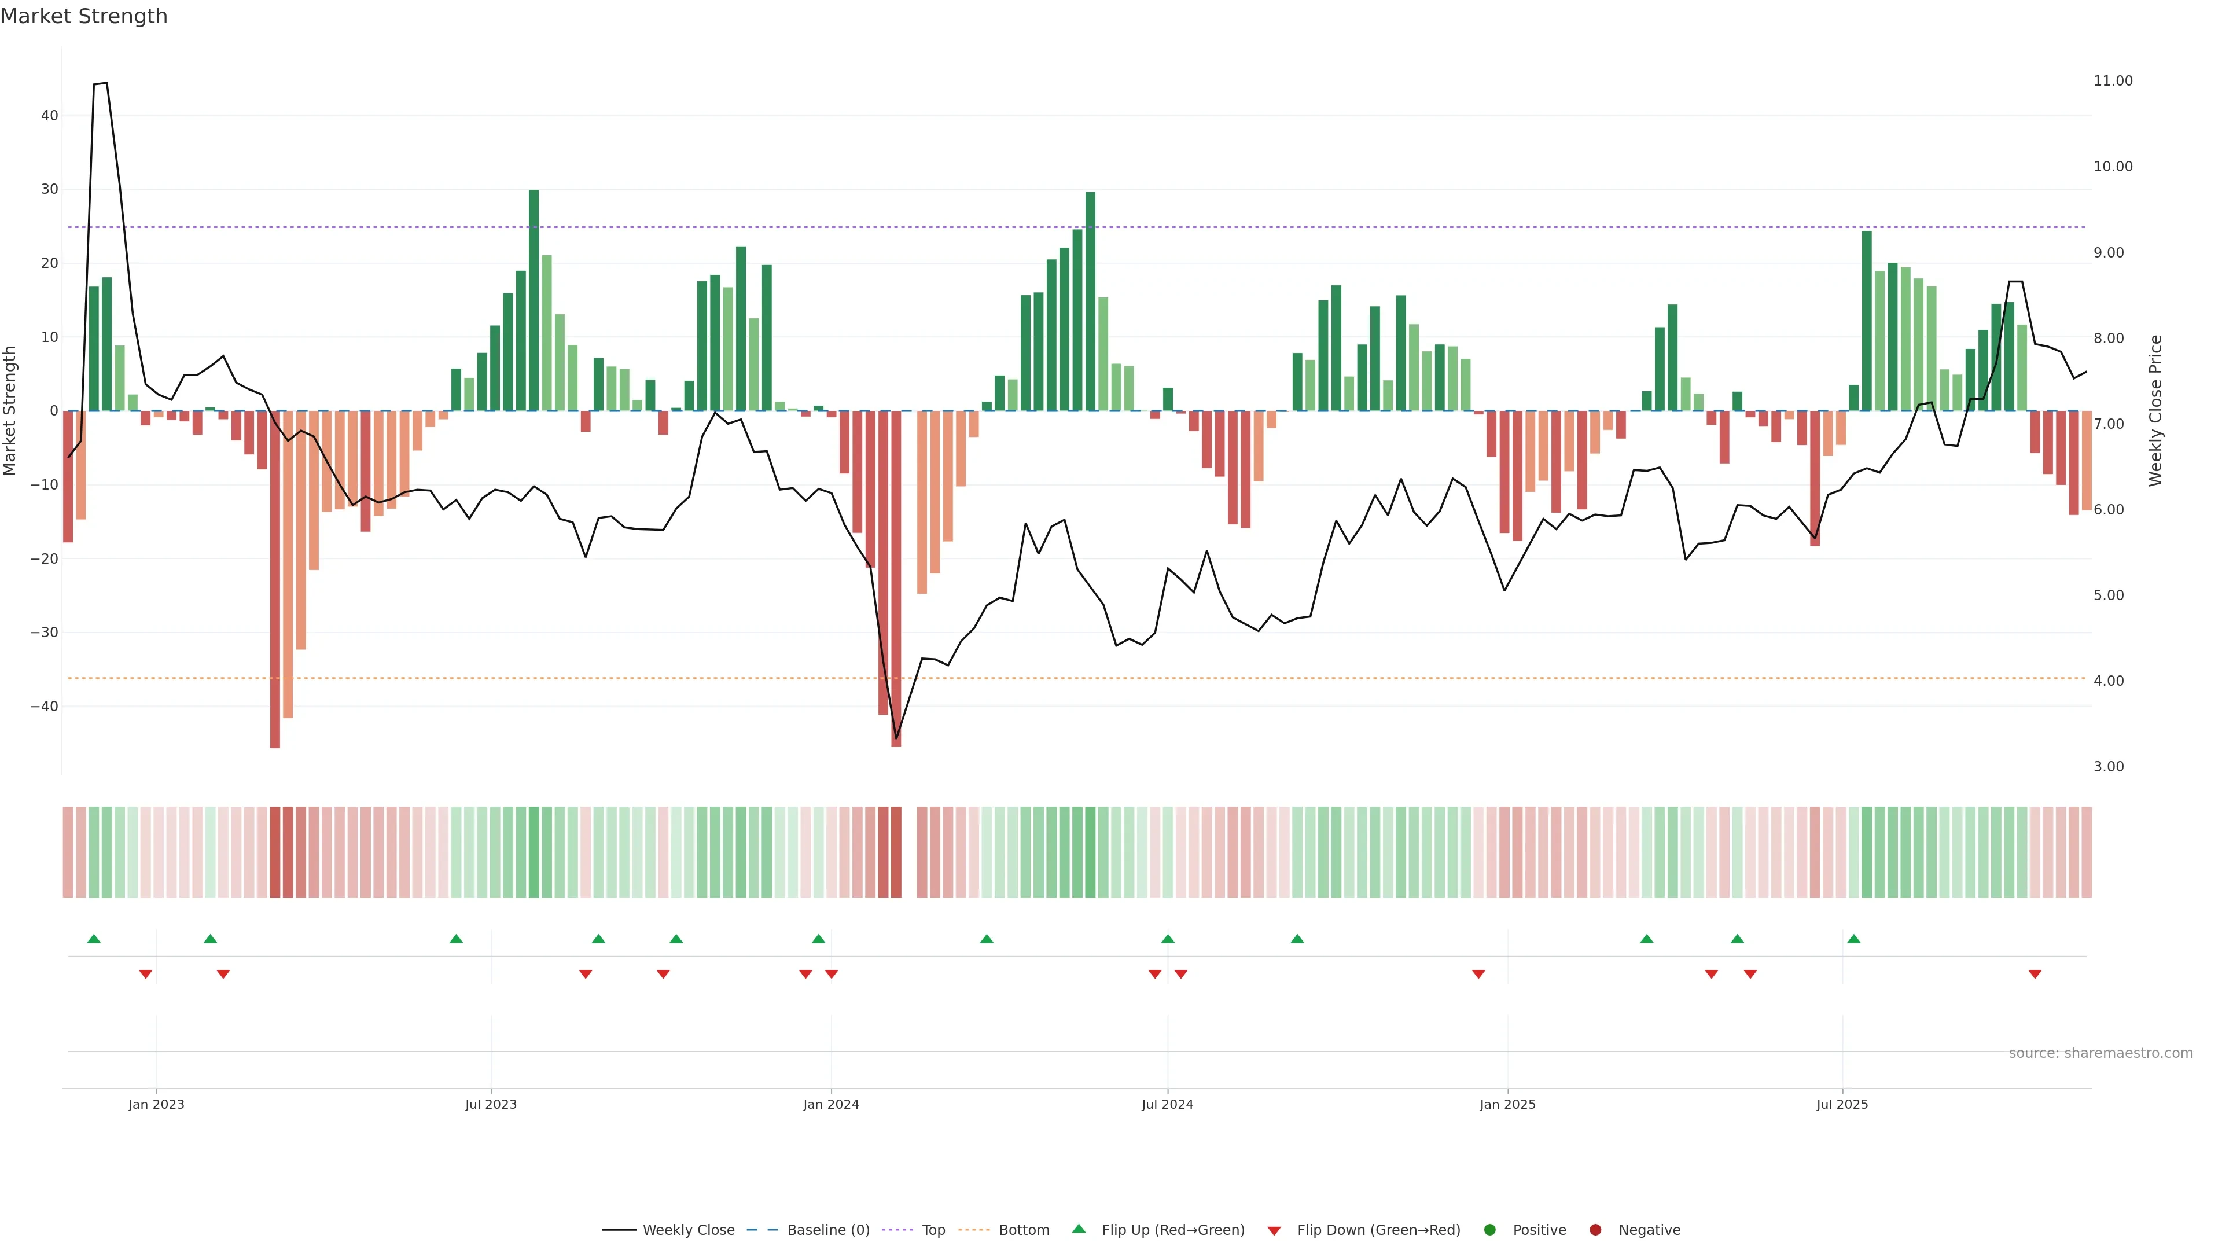Click the Flip Down red triangle legend icon

tap(1274, 1231)
